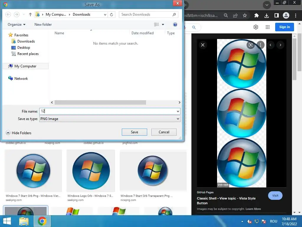The height and width of the screenshot is (227, 302).
Task: Click the Forward arrow in Save As dialog
Action: 17,14
